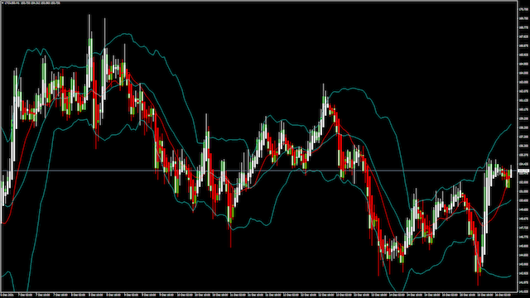Screen dimensions: 530x298
Task: Click the first candlestick at the left edge of the chart
Action: point(2,193)
